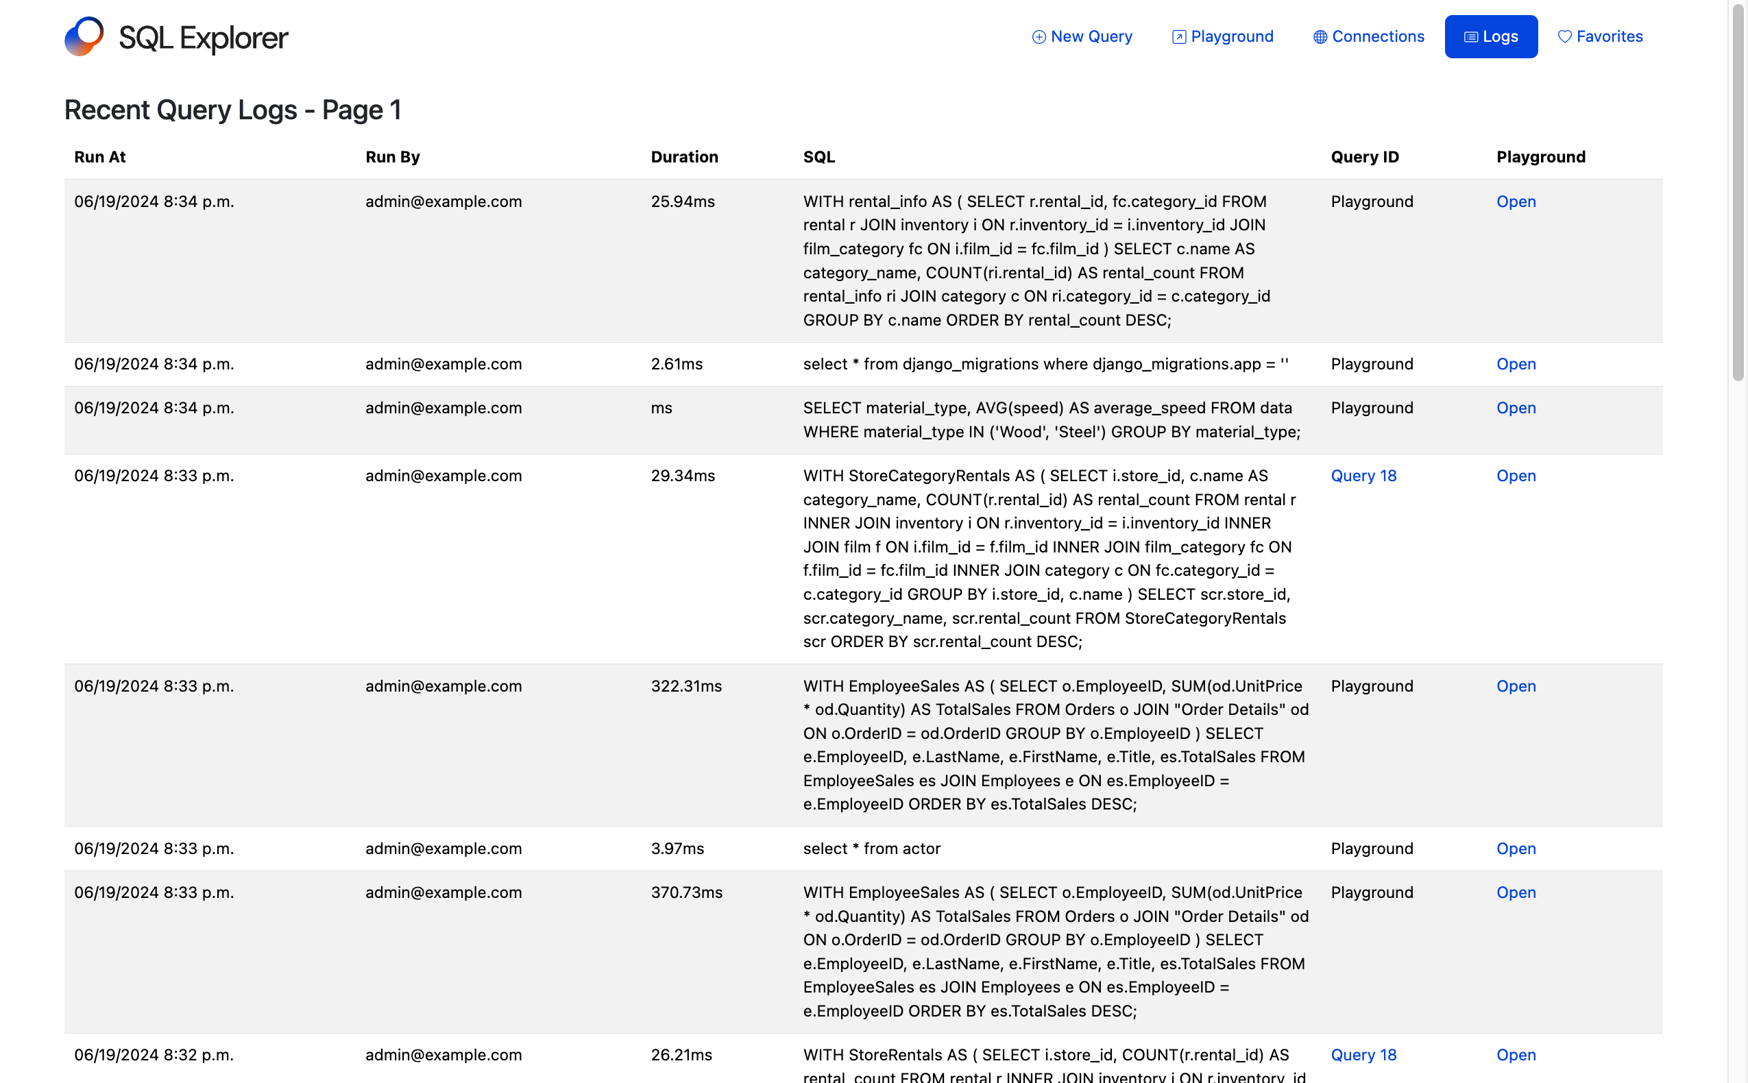
Task: Open the 322.31ms EmployeeSales query in playground
Action: [x=1515, y=685]
